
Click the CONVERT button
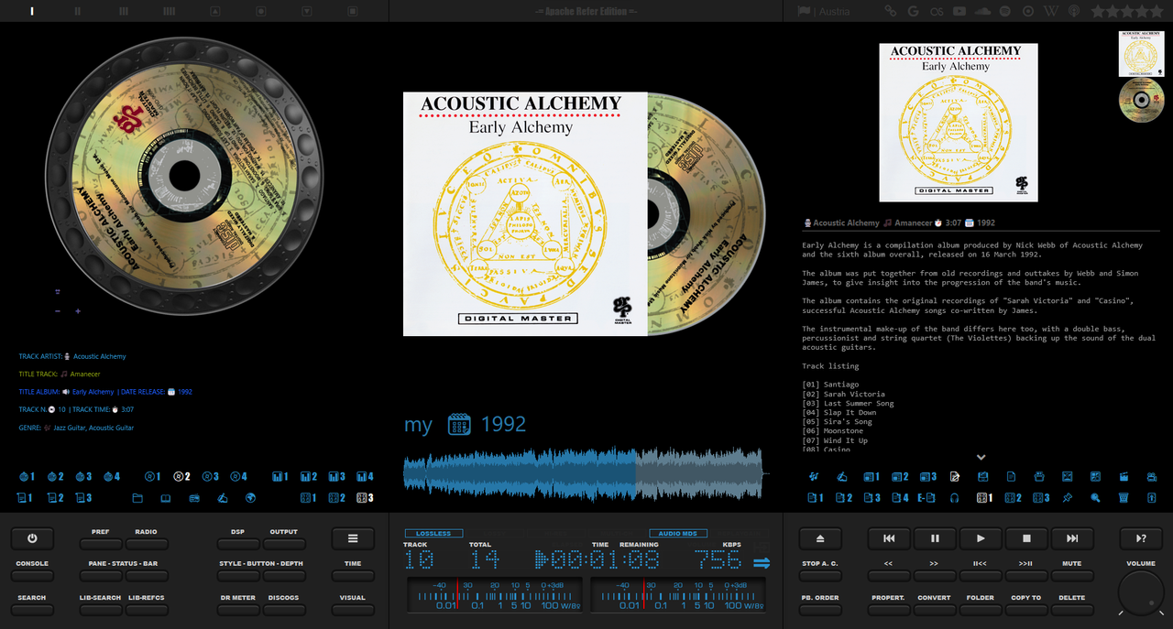pyautogui.click(x=935, y=610)
